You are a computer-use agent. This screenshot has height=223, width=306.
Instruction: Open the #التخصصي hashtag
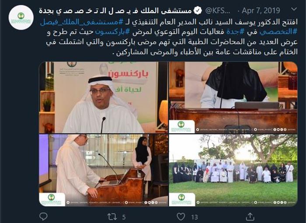click(x=278, y=32)
